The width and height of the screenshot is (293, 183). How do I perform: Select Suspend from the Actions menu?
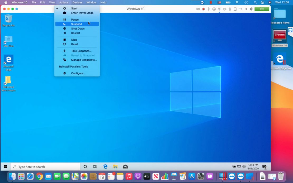coord(76,24)
